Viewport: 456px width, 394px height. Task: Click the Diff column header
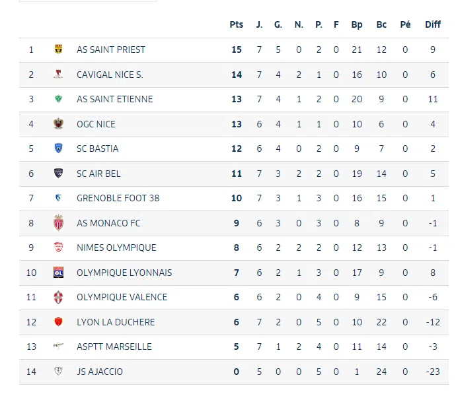[x=433, y=24]
